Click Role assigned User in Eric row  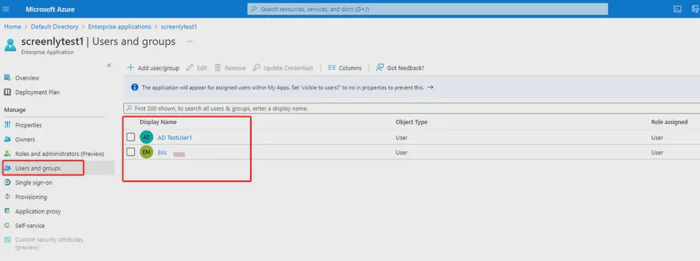point(657,153)
